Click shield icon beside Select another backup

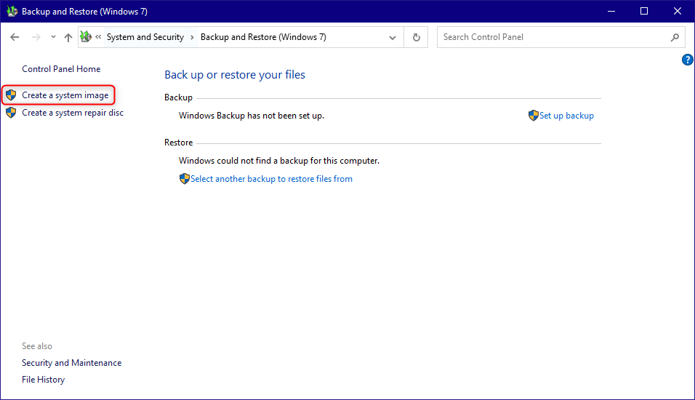tap(185, 179)
